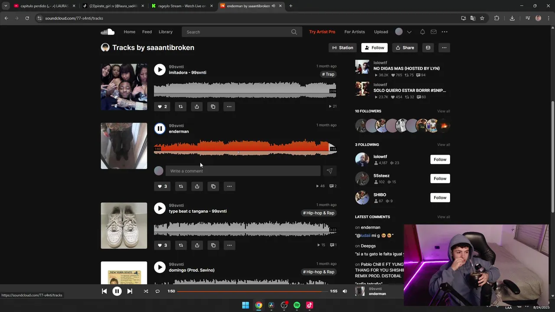Follow 55steez
Viewport: 555px width, 312px height.
[440, 179]
